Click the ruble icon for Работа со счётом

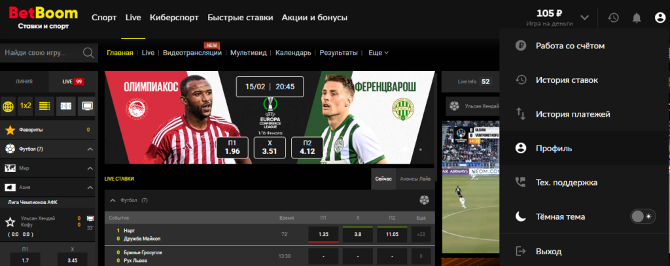(520, 46)
